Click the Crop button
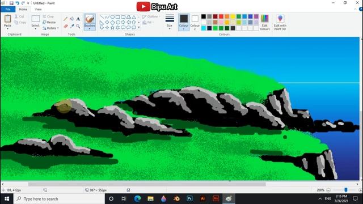 [x=48, y=16]
